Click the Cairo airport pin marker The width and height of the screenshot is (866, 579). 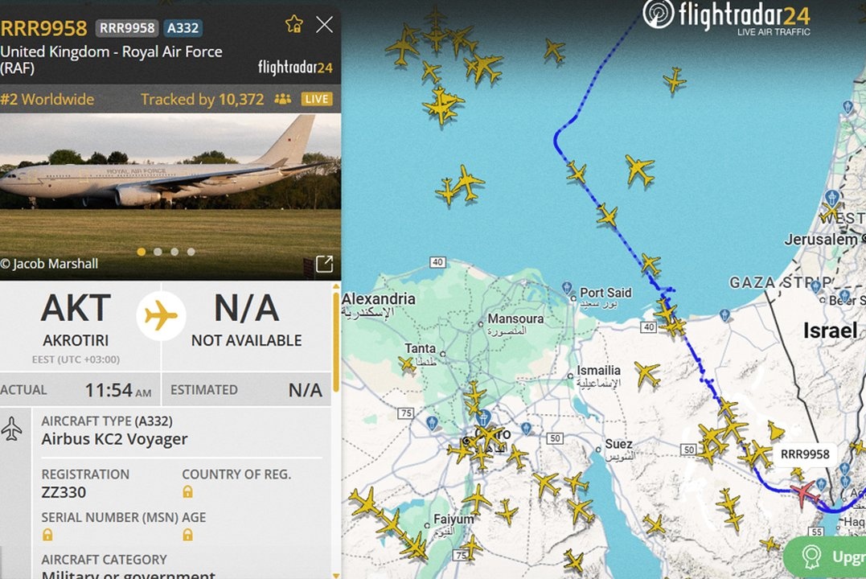coord(484,418)
